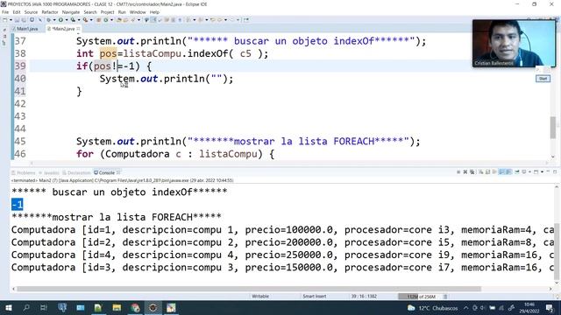The image size is (561, 315).
Task: Click the Open Type toolbar icon
Action: pos(119,20)
